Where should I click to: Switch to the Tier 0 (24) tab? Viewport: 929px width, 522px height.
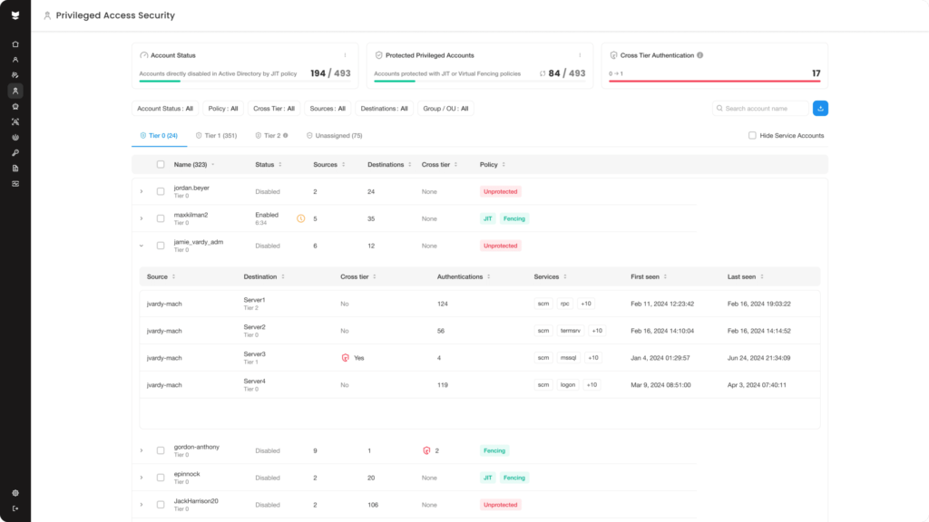tap(159, 136)
